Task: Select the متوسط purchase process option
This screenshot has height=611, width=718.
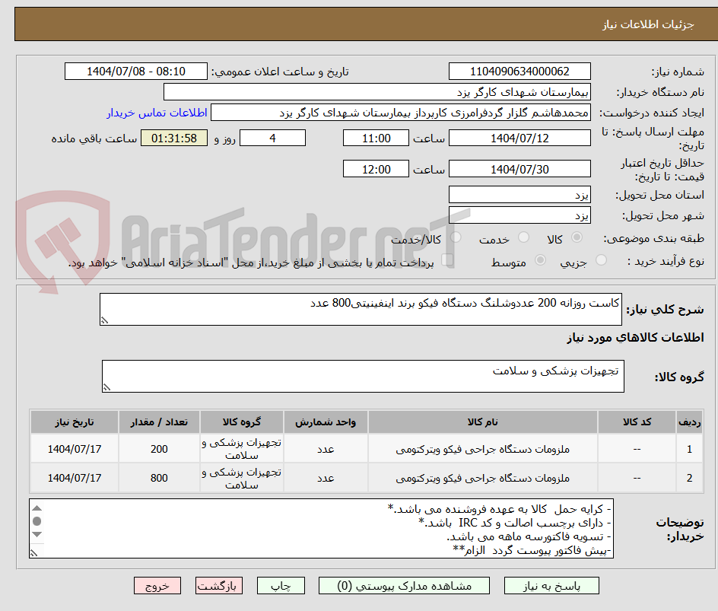Action: (x=540, y=259)
